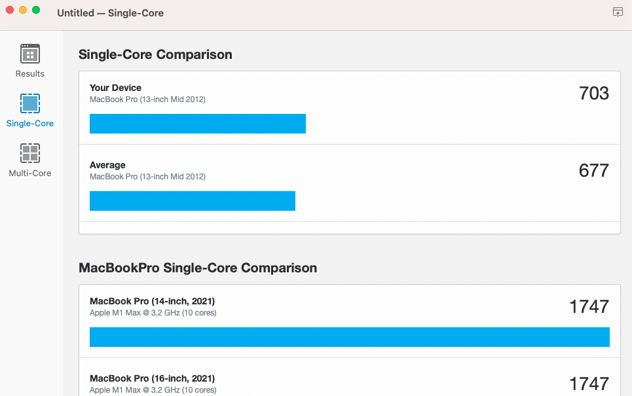Click the MacBook Pro (16-inch, 2021) entry
Screen dimensions: 632x396
click(x=152, y=378)
